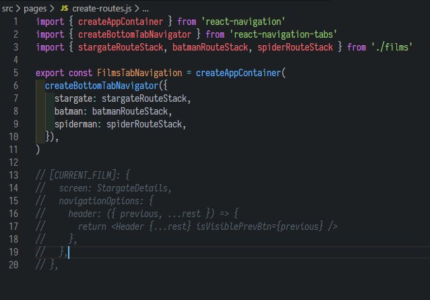Click 'spiderRouteStack,' value on line 9
The width and height of the screenshot is (430, 300).
pyautogui.click(x=146, y=124)
